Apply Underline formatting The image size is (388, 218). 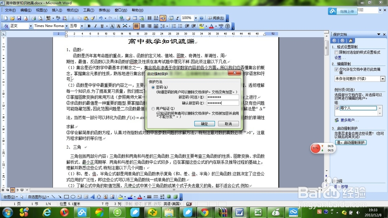click(102, 26)
